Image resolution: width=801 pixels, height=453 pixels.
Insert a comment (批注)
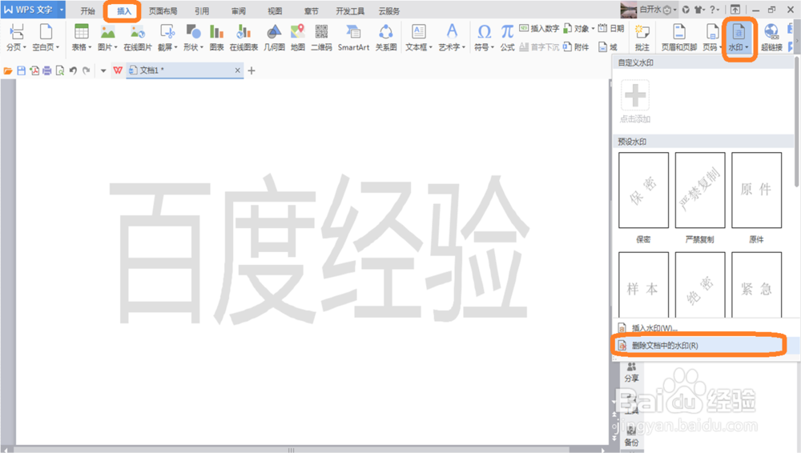tap(642, 38)
